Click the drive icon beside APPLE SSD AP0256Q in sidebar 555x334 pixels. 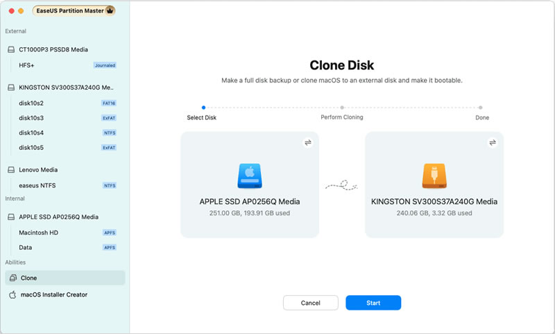11,217
